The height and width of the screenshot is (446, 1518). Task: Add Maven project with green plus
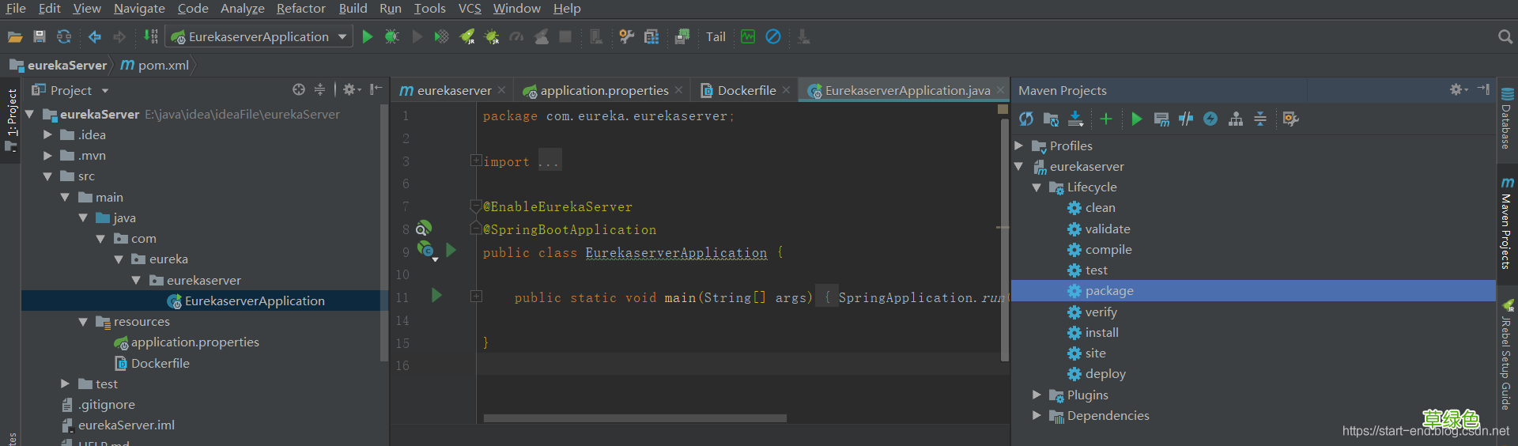1106,119
